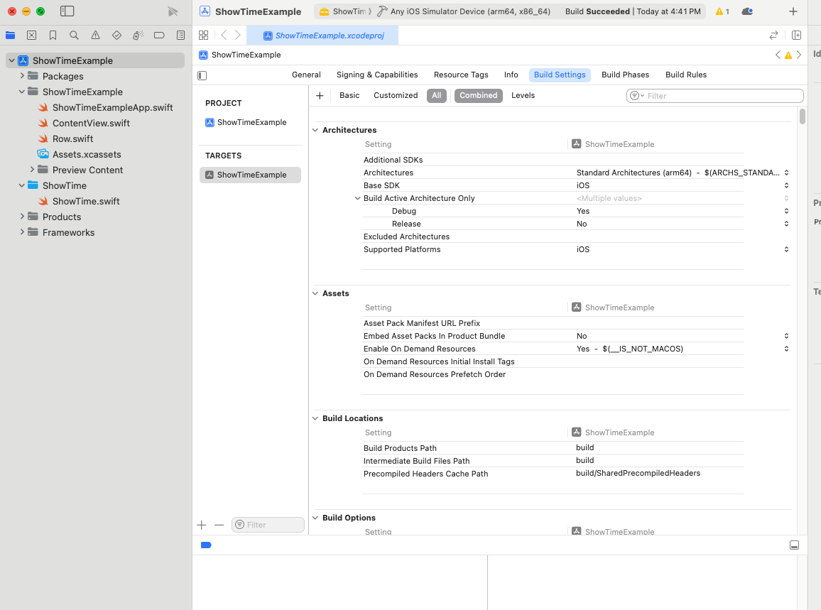
Task: Open ShowTime.swift file
Action: (86, 201)
